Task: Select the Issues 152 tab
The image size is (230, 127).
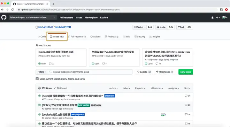Action: click(x=57, y=37)
